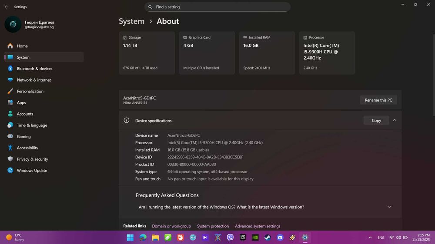
Task: Click System in the breadcrumb
Action: tap(131, 21)
